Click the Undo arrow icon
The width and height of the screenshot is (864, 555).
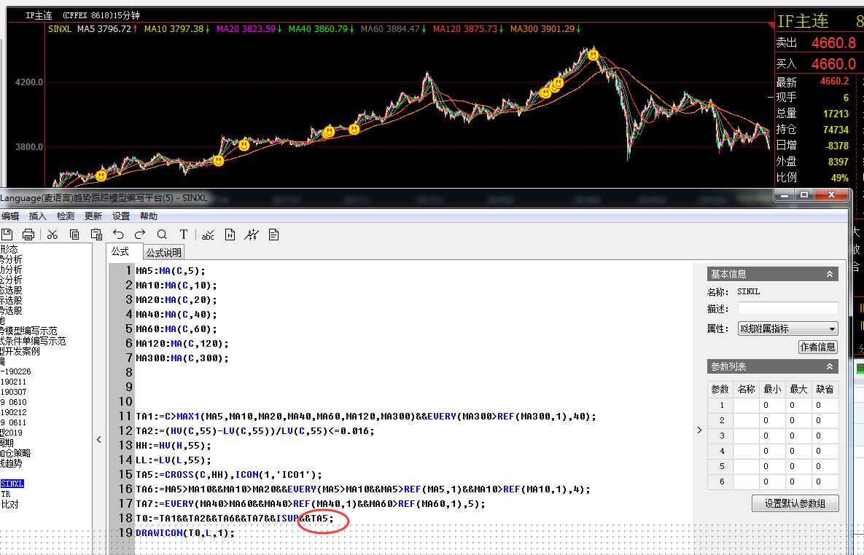pos(118,235)
